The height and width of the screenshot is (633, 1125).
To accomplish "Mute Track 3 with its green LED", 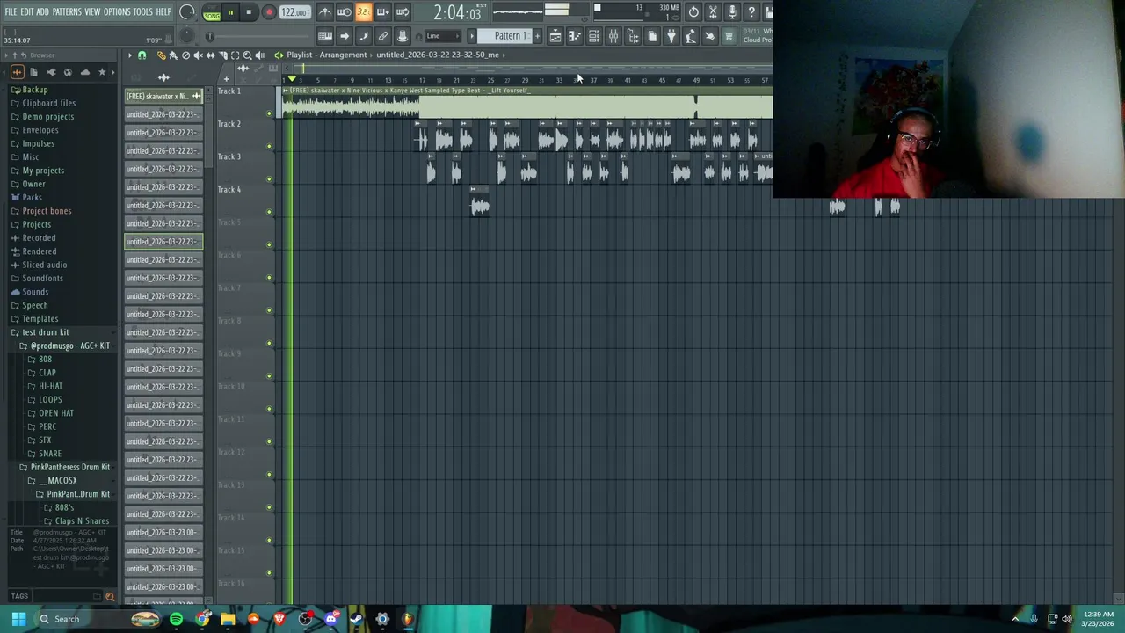I will 269,179.
